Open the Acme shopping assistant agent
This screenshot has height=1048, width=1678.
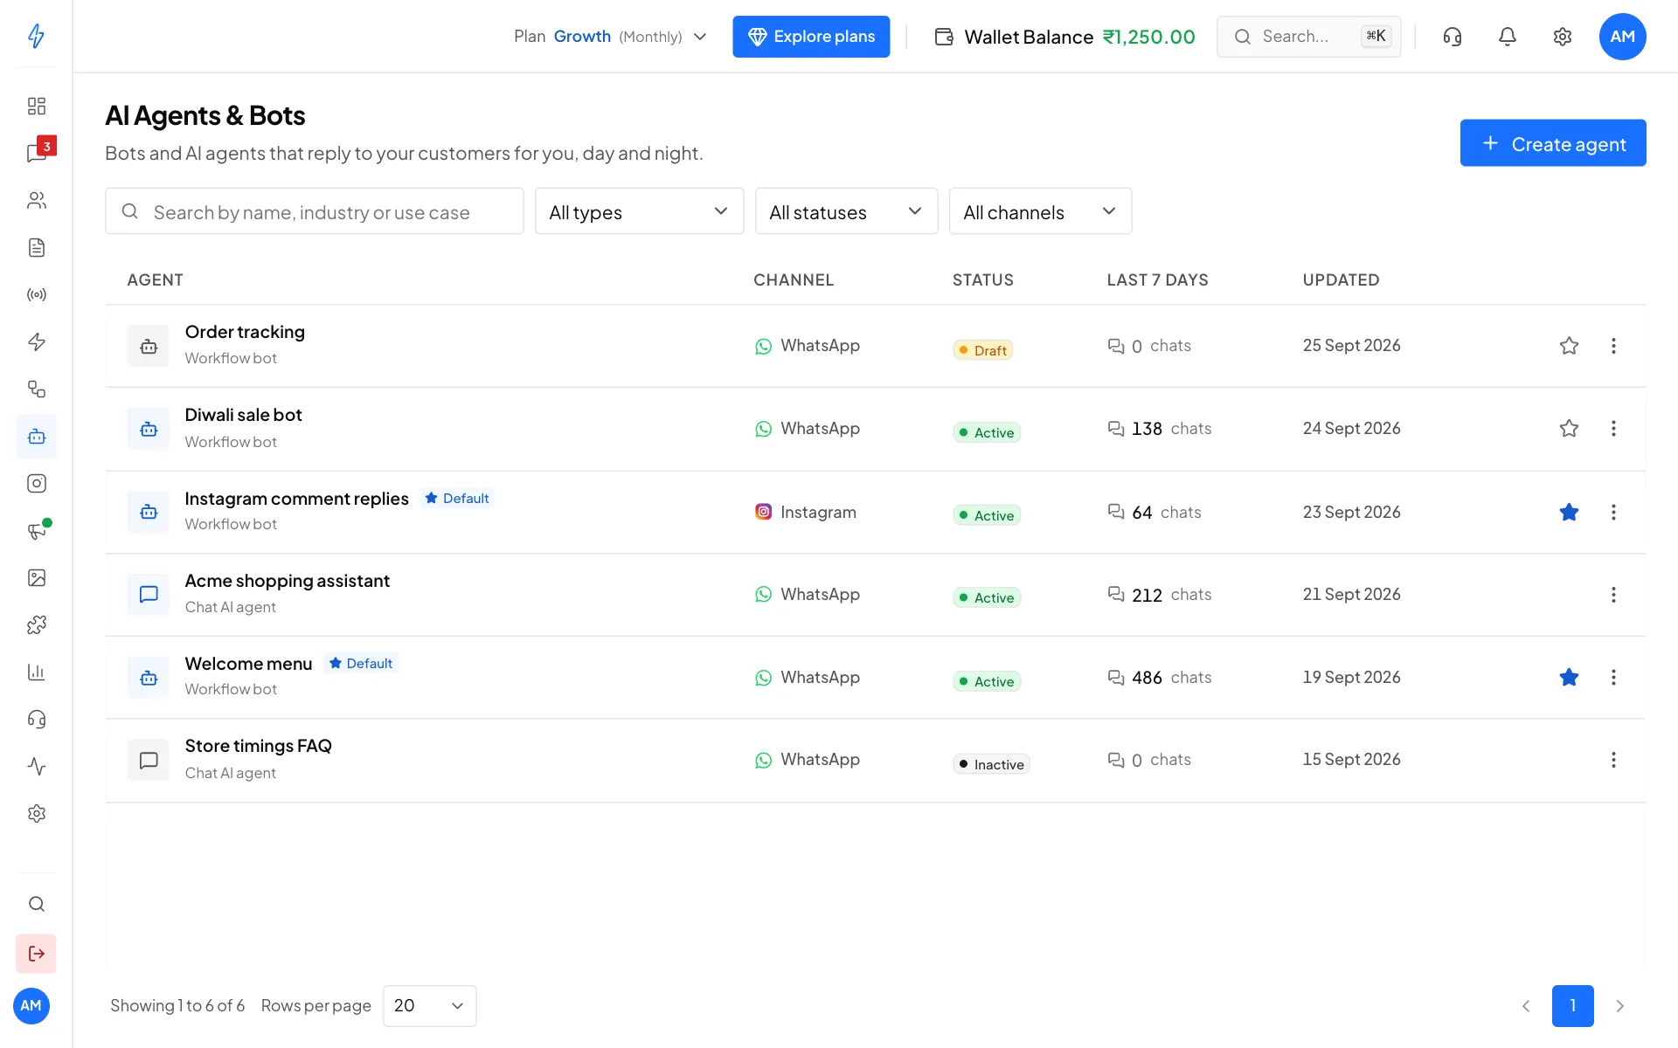(x=287, y=581)
